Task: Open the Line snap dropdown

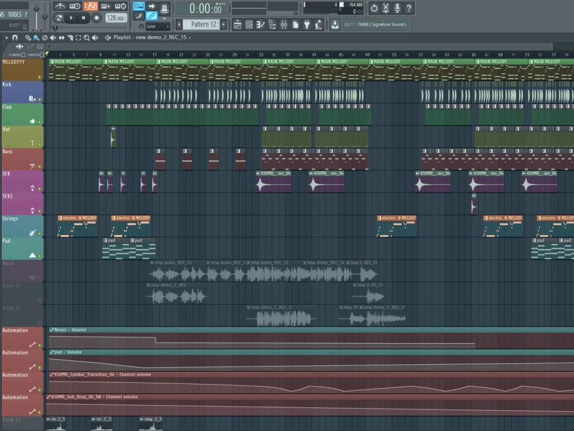Action: coord(158,26)
